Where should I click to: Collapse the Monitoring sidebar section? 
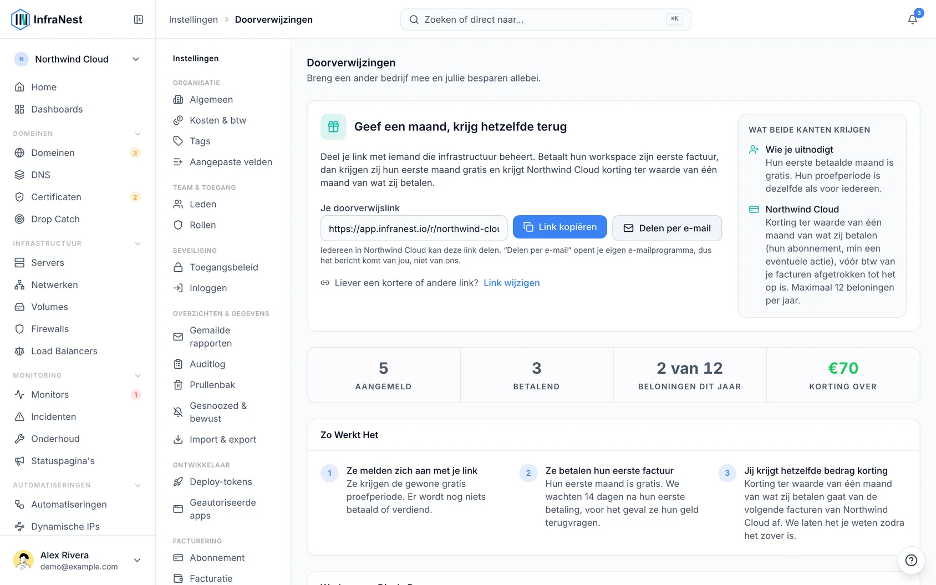point(138,375)
